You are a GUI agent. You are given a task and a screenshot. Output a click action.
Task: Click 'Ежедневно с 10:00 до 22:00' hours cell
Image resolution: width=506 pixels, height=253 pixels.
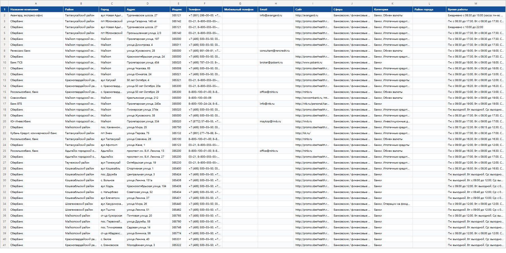(476, 27)
